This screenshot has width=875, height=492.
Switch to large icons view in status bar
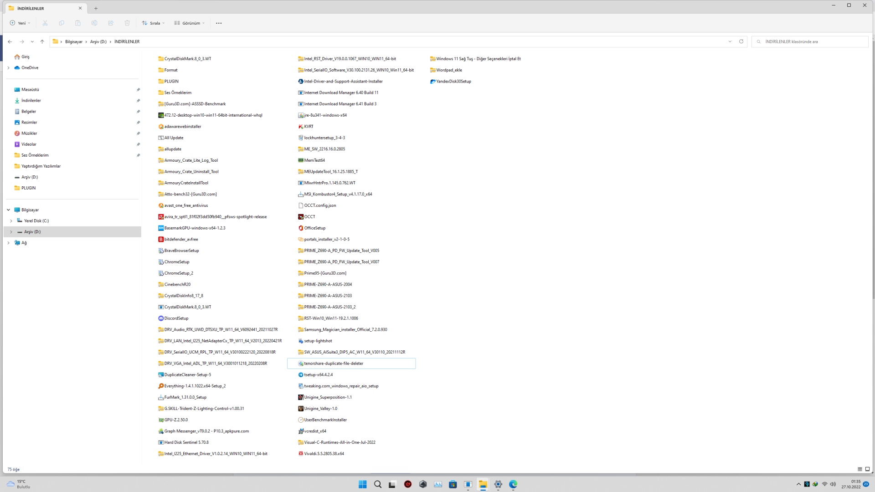click(x=867, y=469)
